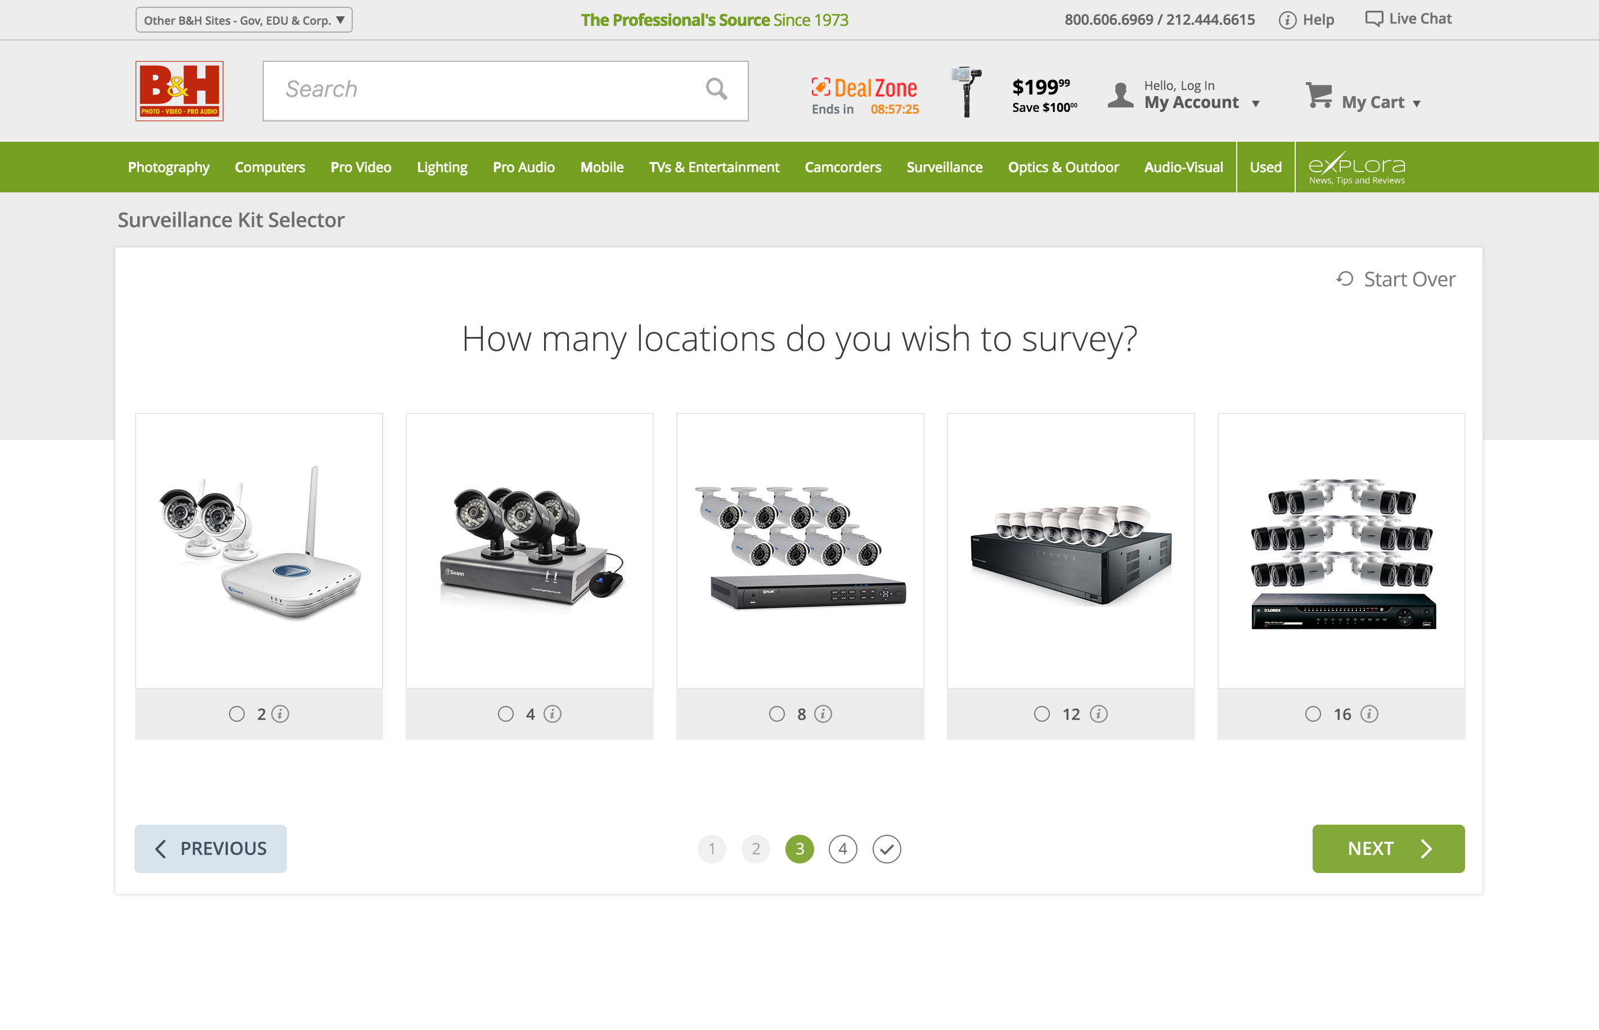
Task: Click the Live Chat link text
Action: [x=1421, y=19]
